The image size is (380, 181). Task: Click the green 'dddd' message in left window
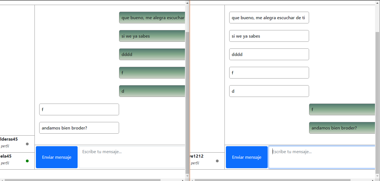click(152, 54)
